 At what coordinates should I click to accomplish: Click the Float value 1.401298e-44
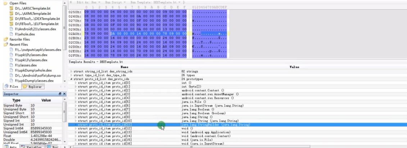pos(41,135)
